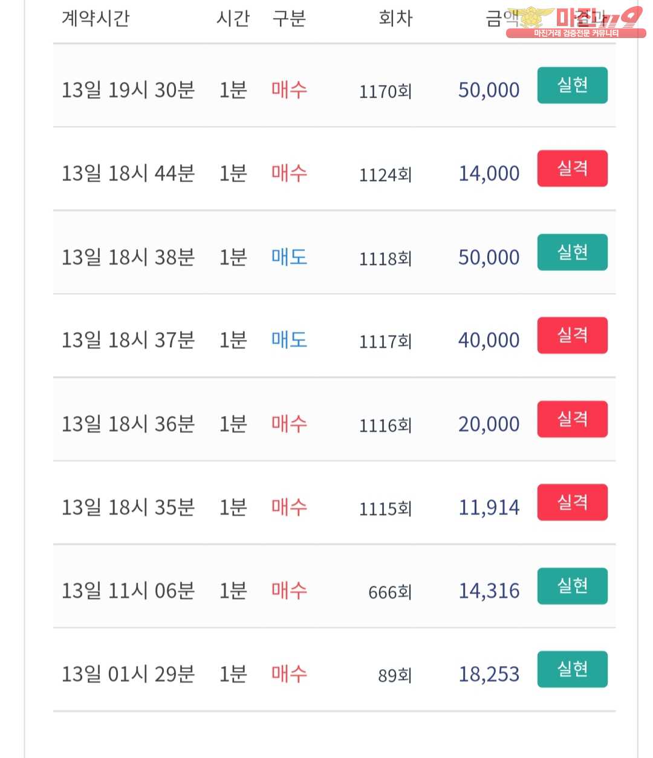Viewport: 653px width, 758px height.
Task: Select the 13일 19시 30분 contract time
Action: 128,90
